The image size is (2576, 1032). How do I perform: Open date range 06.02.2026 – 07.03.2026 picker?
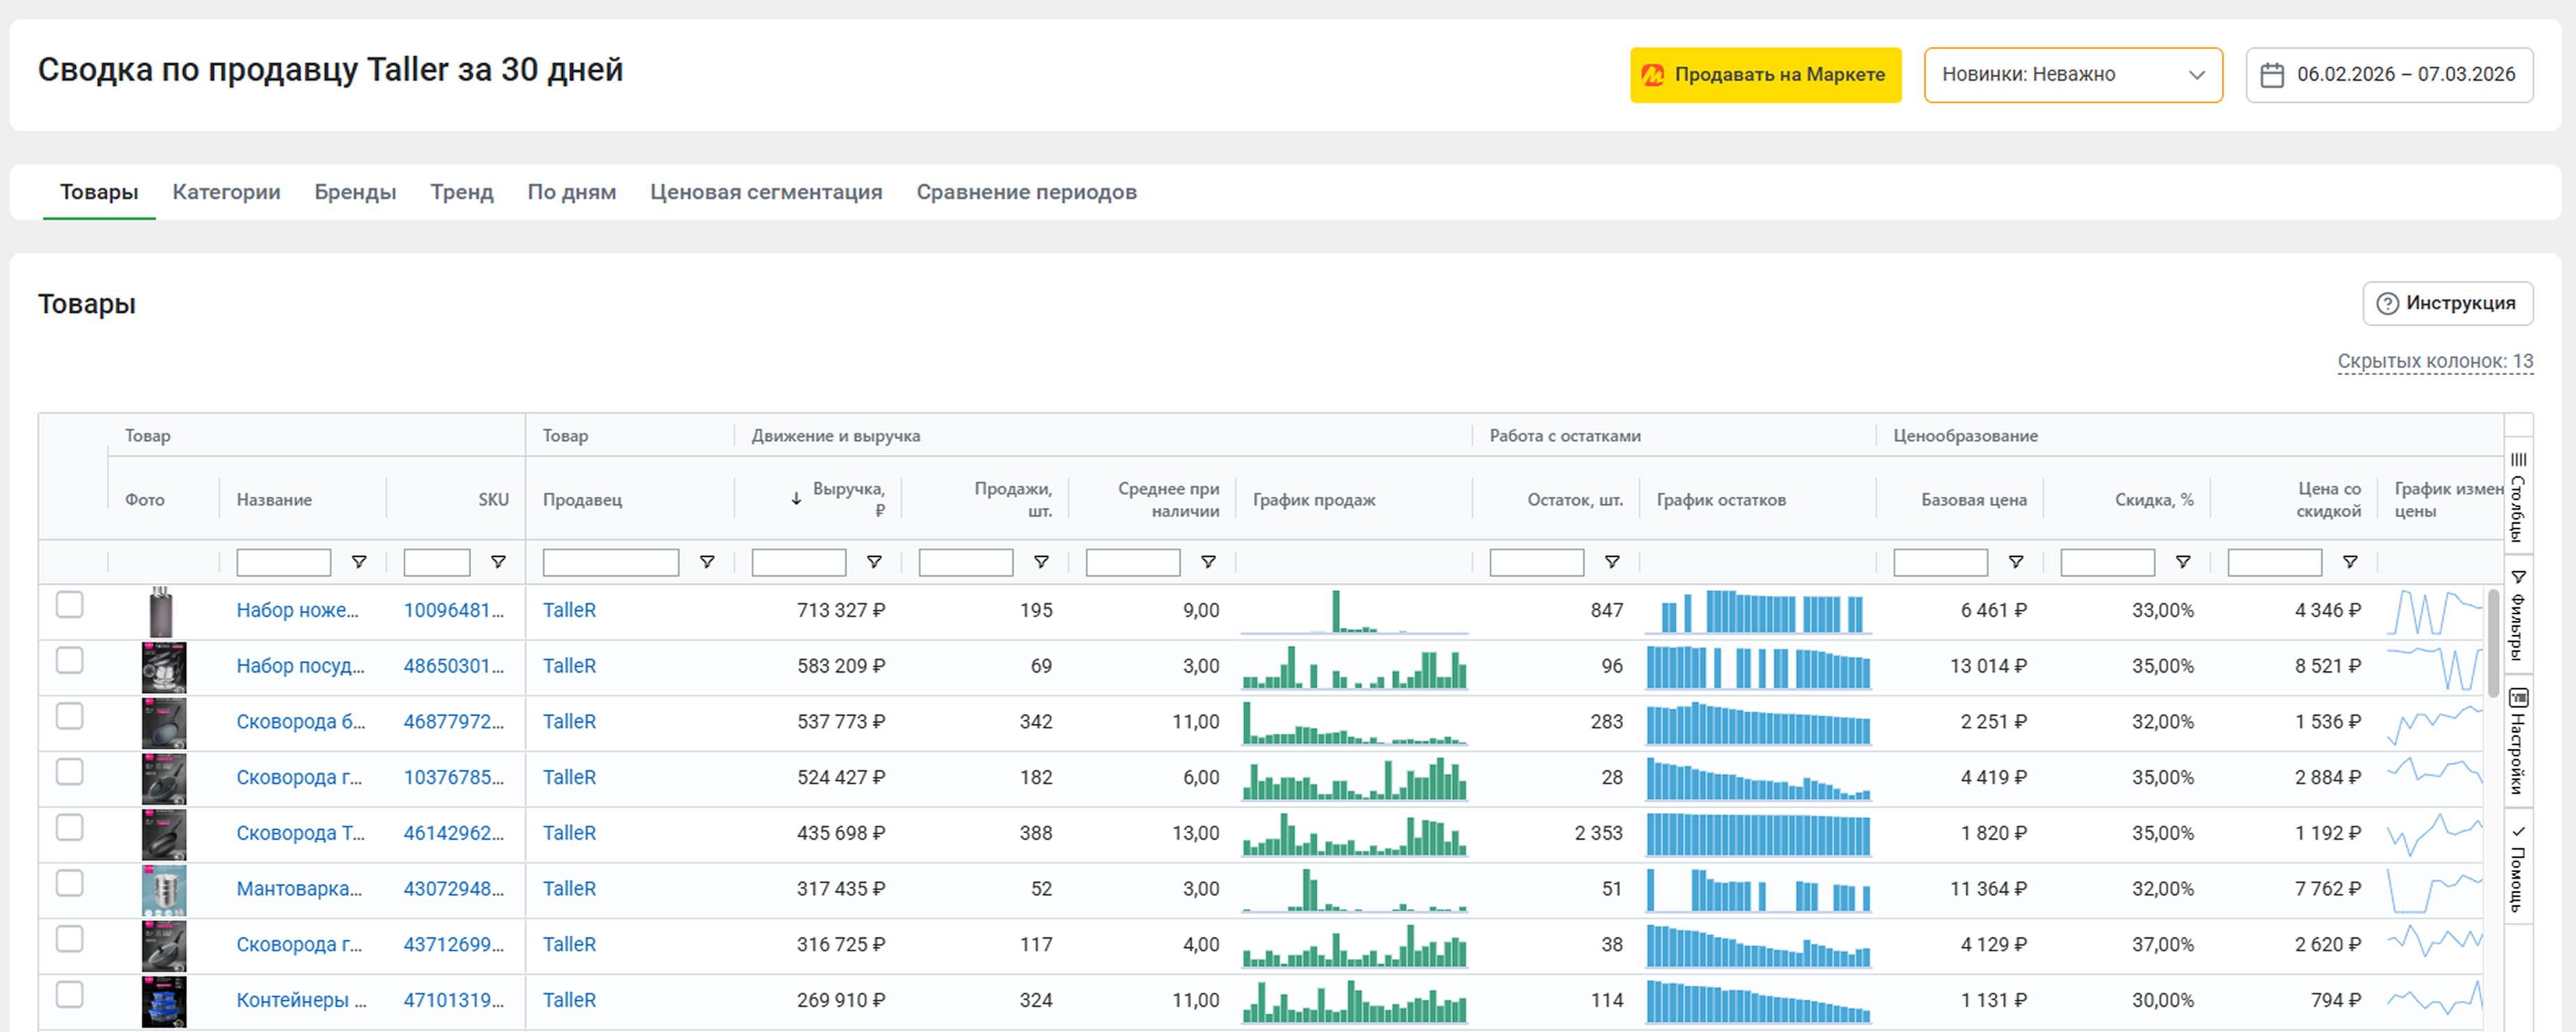[x=2404, y=75]
